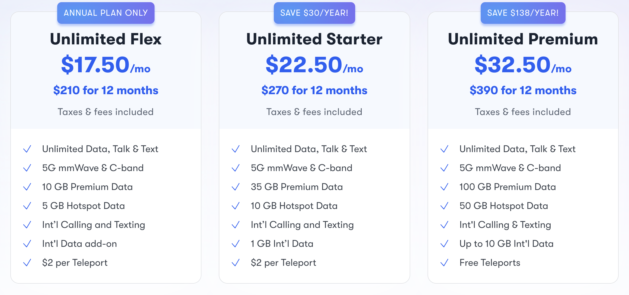This screenshot has height=295, width=629.
Task: Click the SAVE $30/YEAR! badge
Action: [314, 13]
